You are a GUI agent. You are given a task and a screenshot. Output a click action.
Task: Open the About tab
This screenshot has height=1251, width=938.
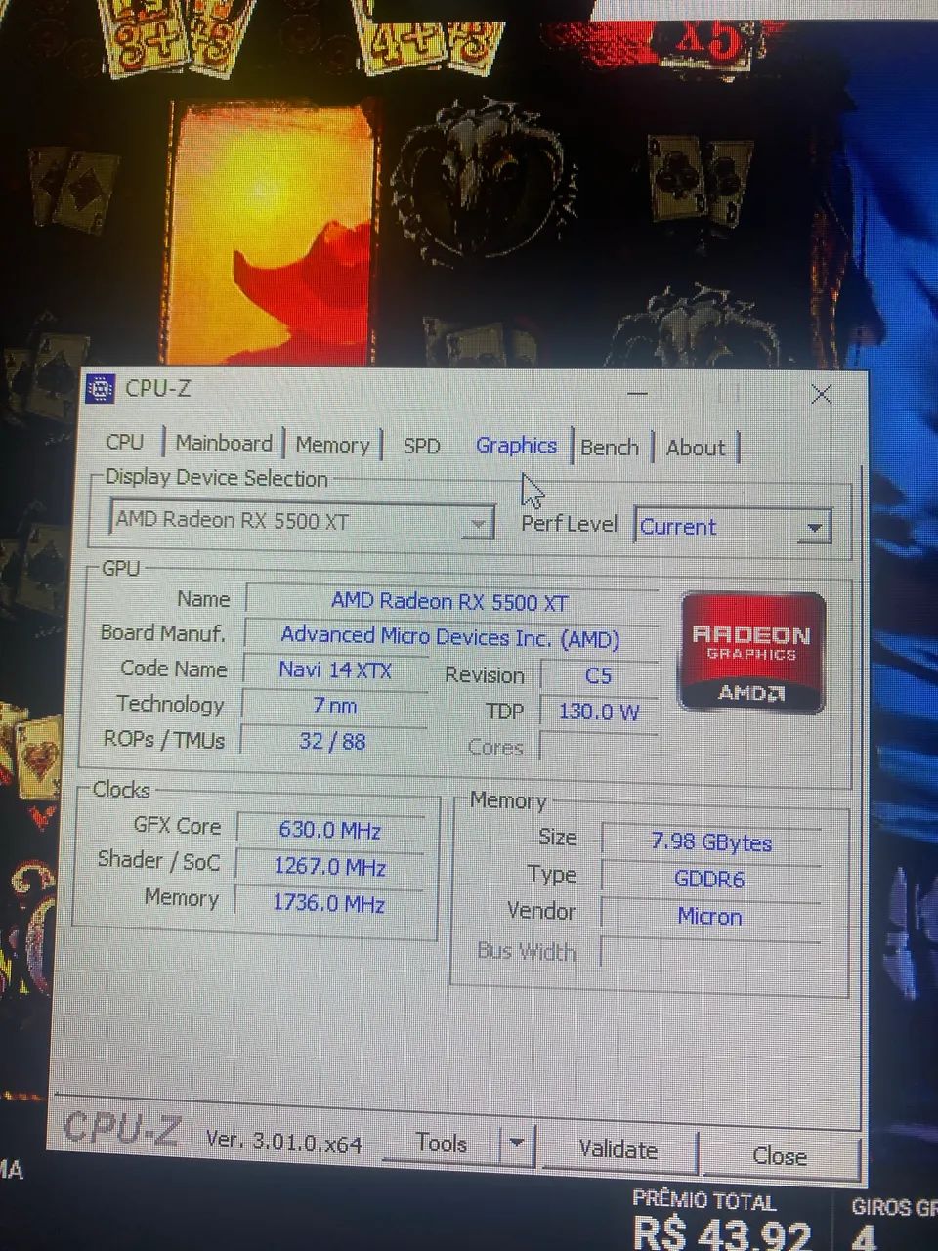[696, 448]
